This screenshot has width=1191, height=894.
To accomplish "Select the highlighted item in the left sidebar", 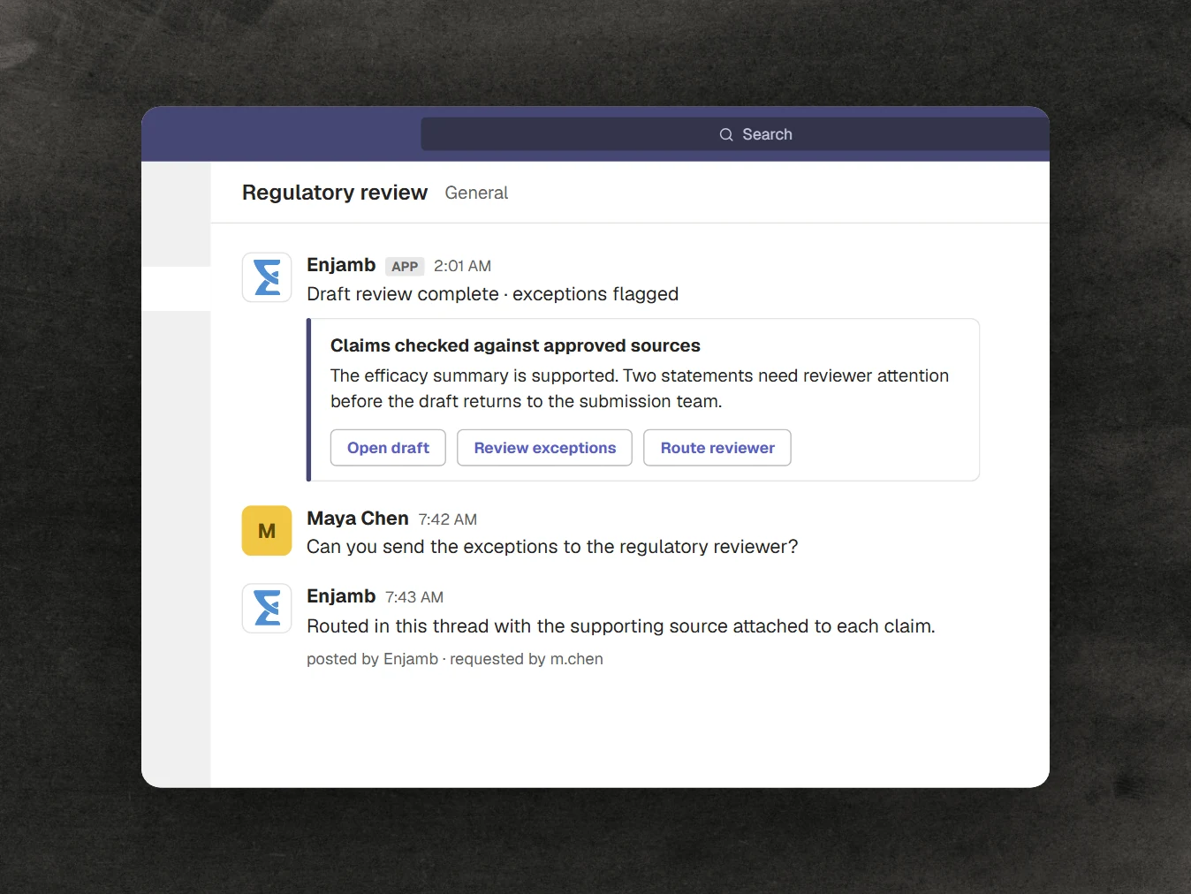I will [x=177, y=289].
